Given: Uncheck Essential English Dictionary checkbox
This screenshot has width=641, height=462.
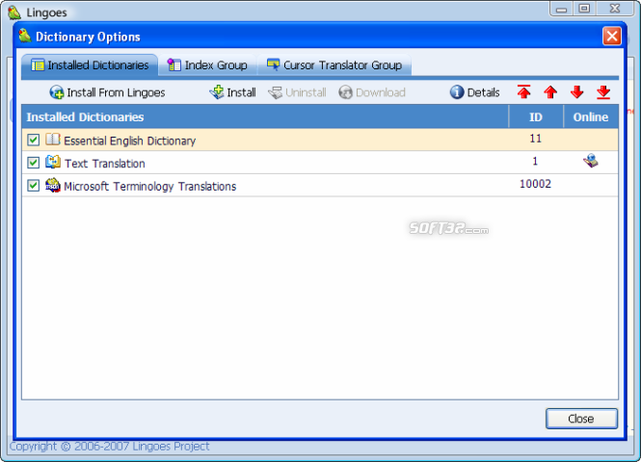Looking at the screenshot, I should 33,140.
